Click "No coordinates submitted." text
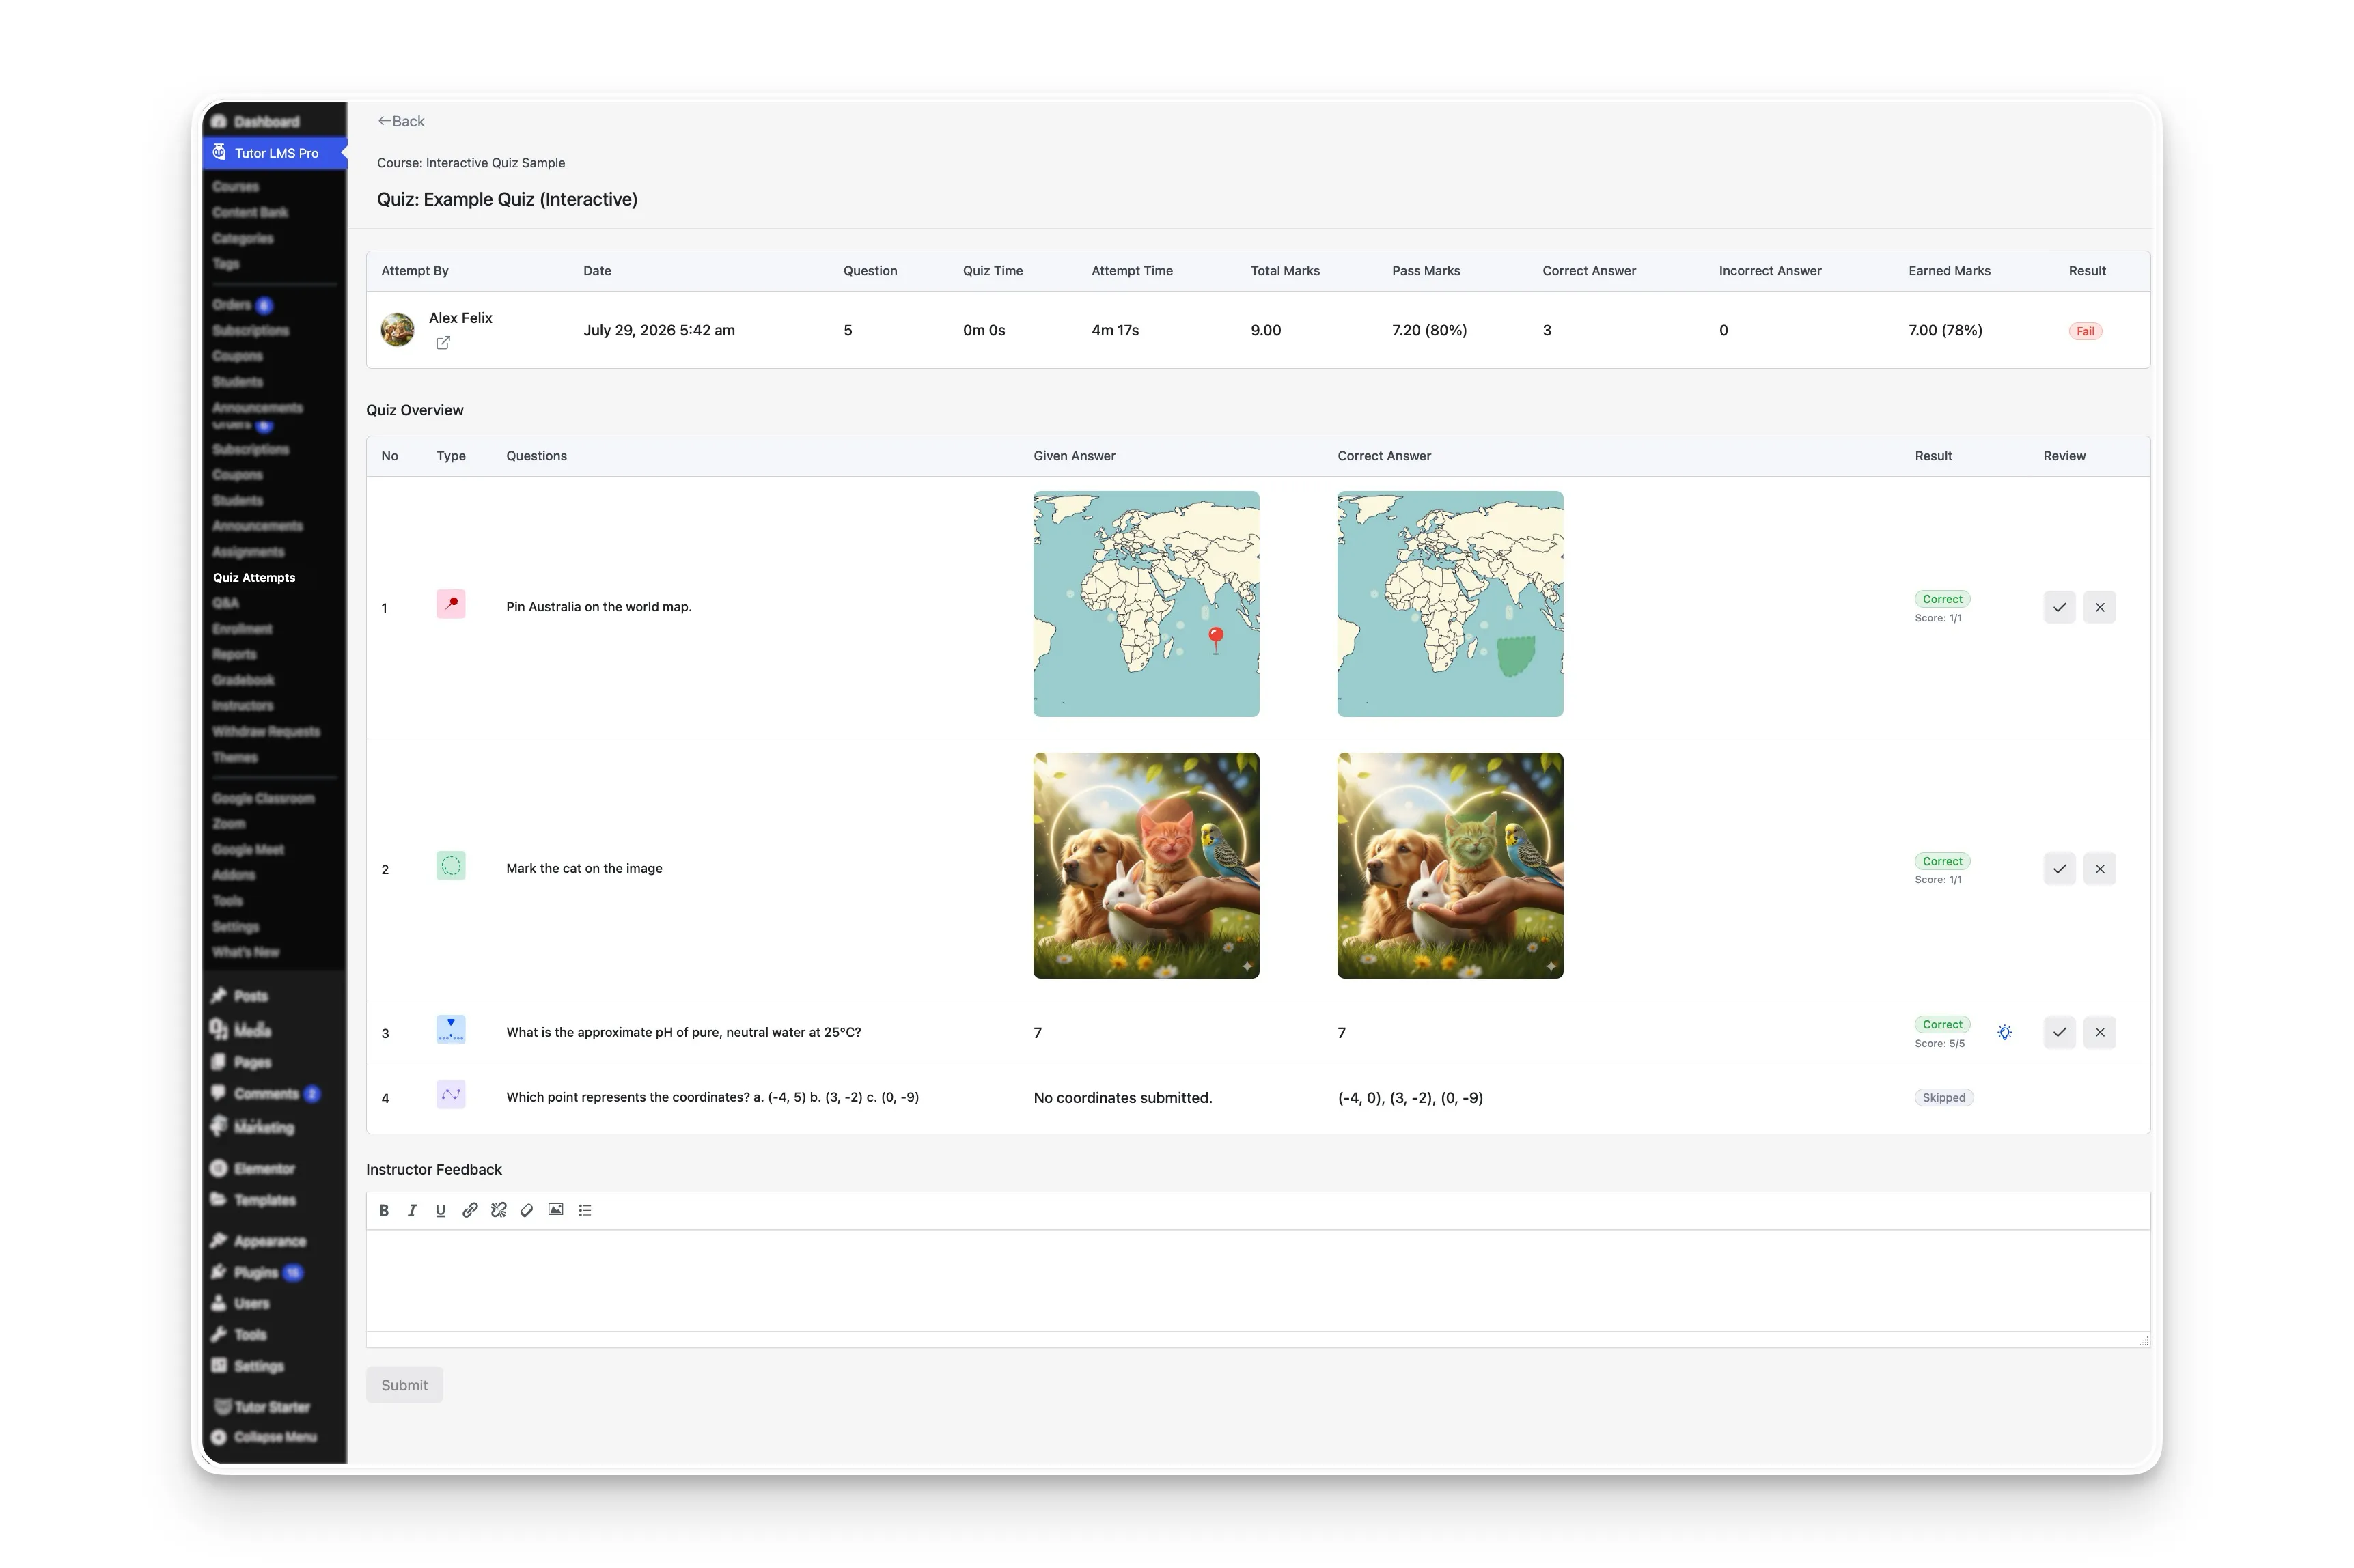 tap(1122, 1098)
